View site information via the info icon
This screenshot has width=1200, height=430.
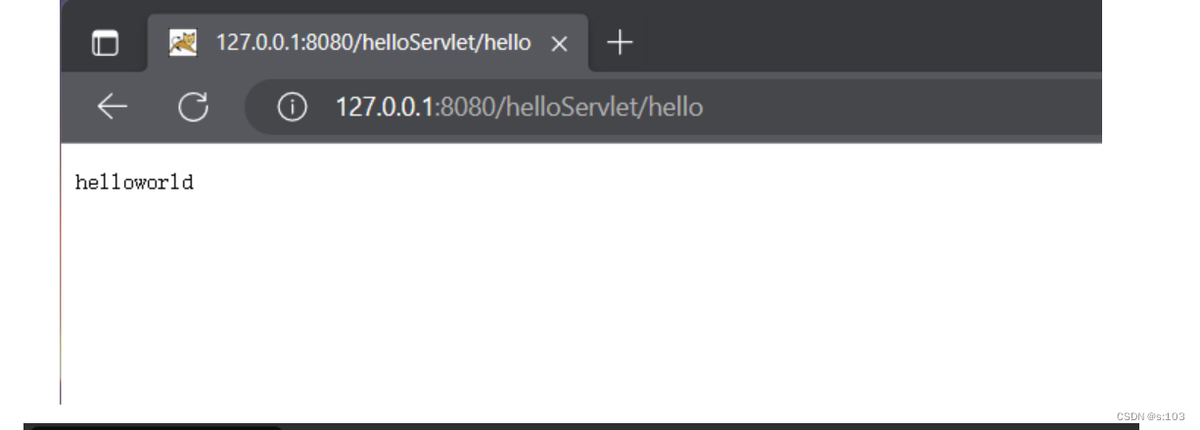[x=292, y=106]
